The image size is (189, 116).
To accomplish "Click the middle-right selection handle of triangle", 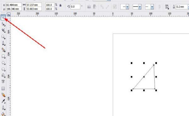I will pyautogui.click(x=156, y=77).
